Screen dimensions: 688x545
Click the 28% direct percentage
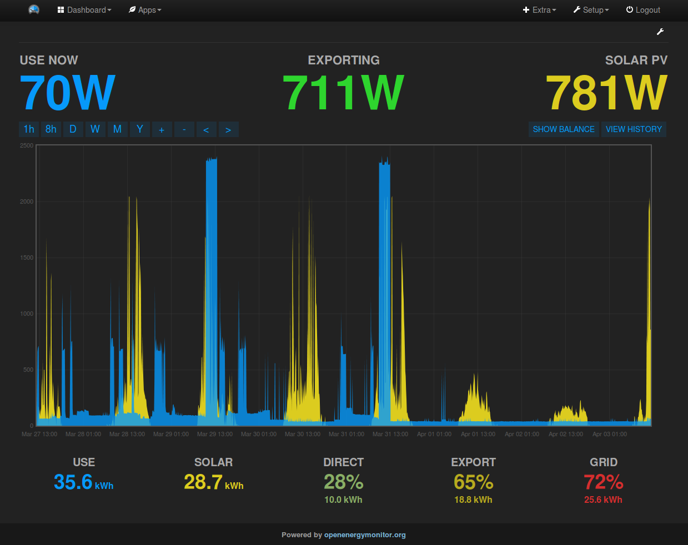[343, 482]
